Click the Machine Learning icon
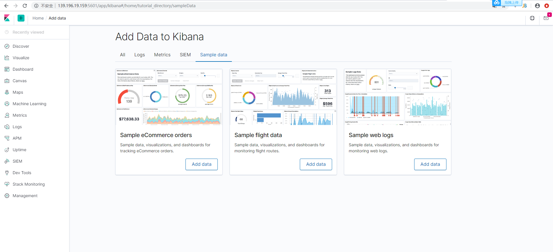 click(7, 104)
